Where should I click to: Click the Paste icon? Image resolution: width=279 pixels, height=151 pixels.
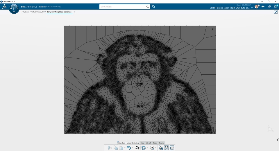tap(121, 148)
